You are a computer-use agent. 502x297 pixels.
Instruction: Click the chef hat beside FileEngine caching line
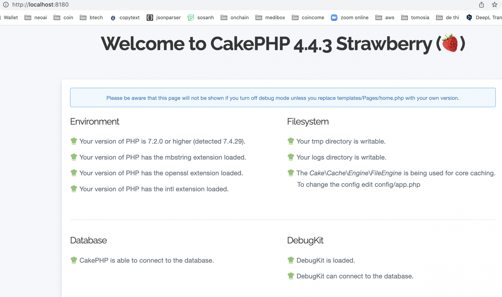point(291,173)
